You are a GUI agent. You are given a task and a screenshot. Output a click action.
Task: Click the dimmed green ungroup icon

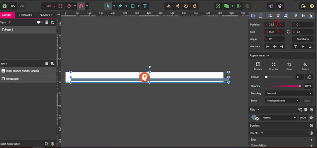pyautogui.click(x=247, y=6)
